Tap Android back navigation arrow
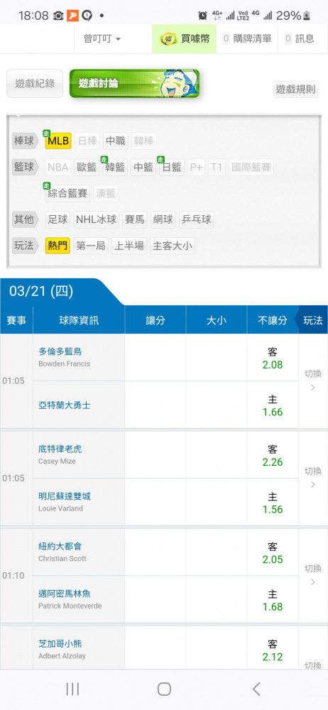The width and height of the screenshot is (328, 710). pos(256,689)
